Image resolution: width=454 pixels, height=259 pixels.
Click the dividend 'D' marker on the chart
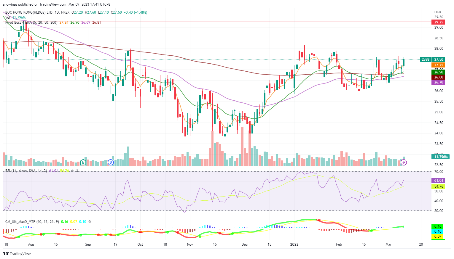coord(111,162)
